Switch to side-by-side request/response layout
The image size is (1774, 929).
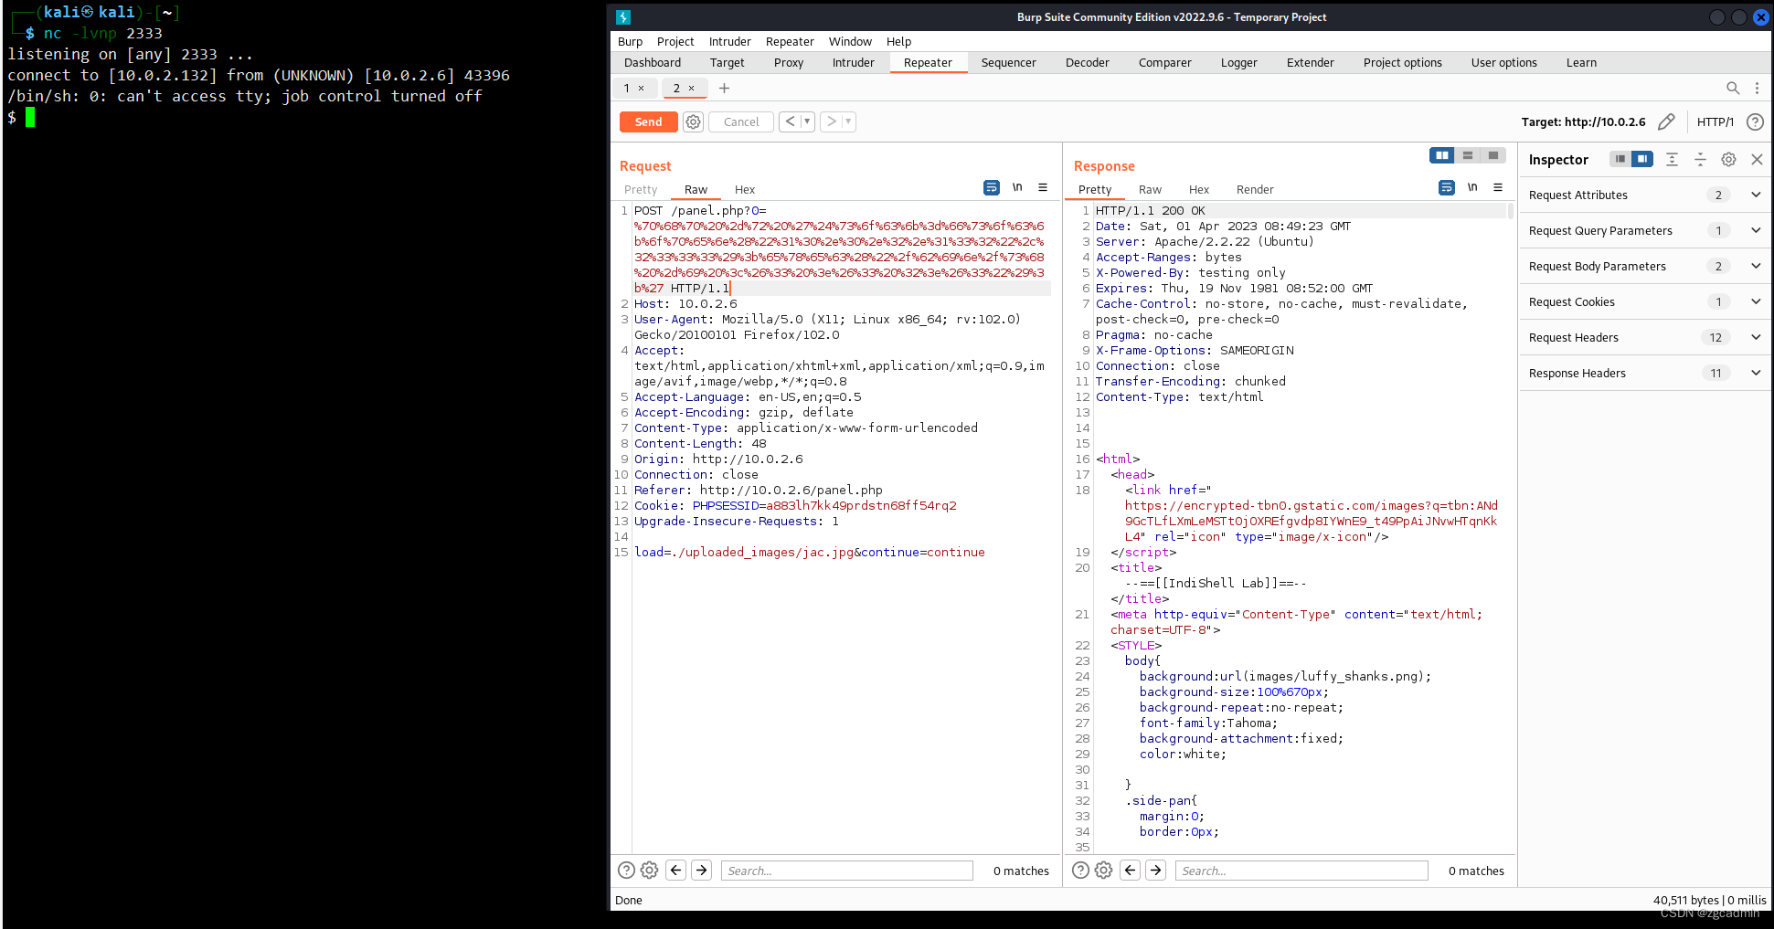pyautogui.click(x=1442, y=155)
